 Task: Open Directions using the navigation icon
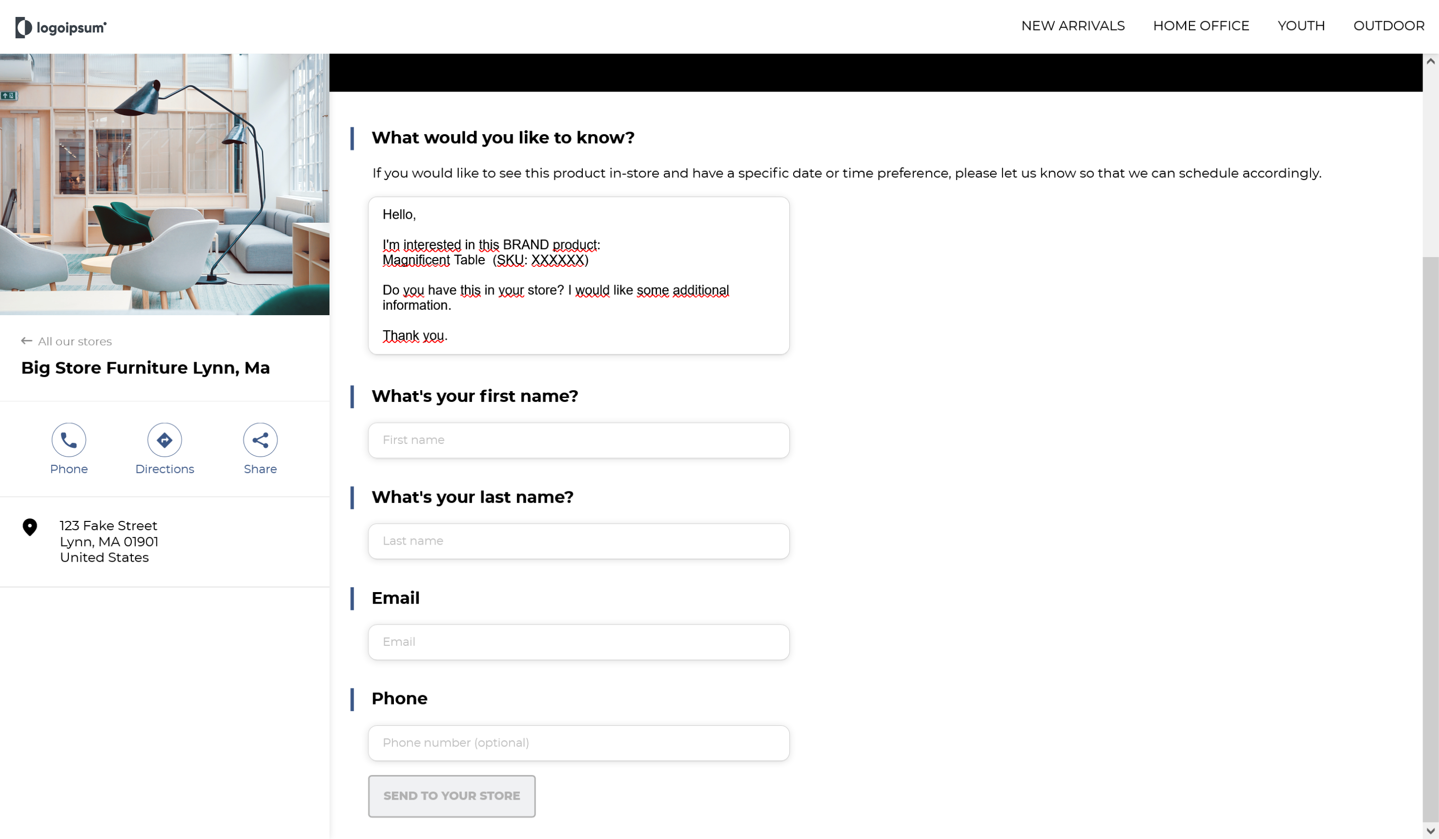point(164,440)
